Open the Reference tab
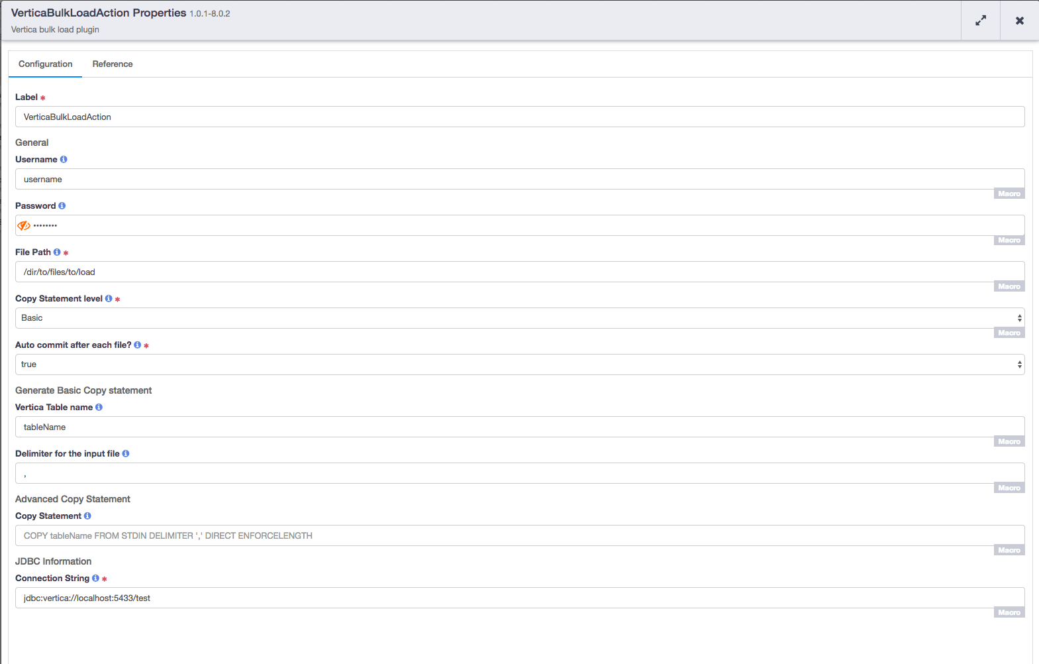 point(113,64)
